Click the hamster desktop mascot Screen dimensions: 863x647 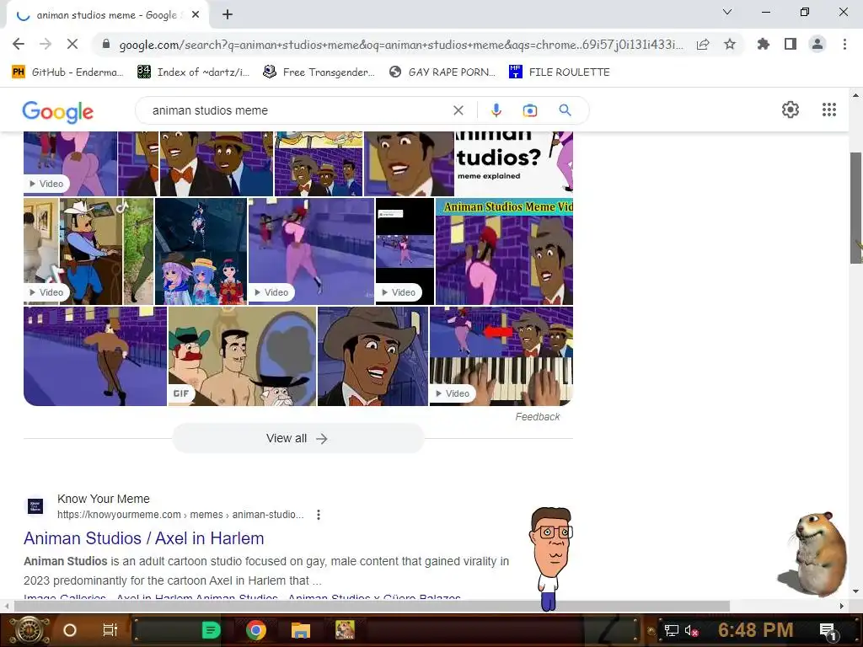(814, 553)
